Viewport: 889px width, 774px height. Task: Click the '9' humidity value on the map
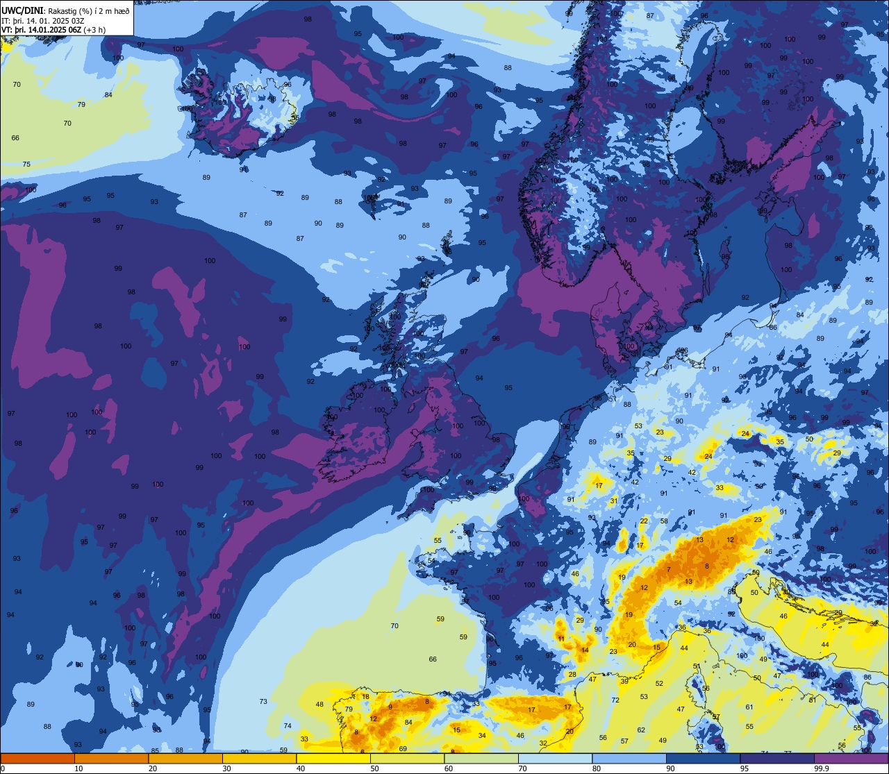390,707
